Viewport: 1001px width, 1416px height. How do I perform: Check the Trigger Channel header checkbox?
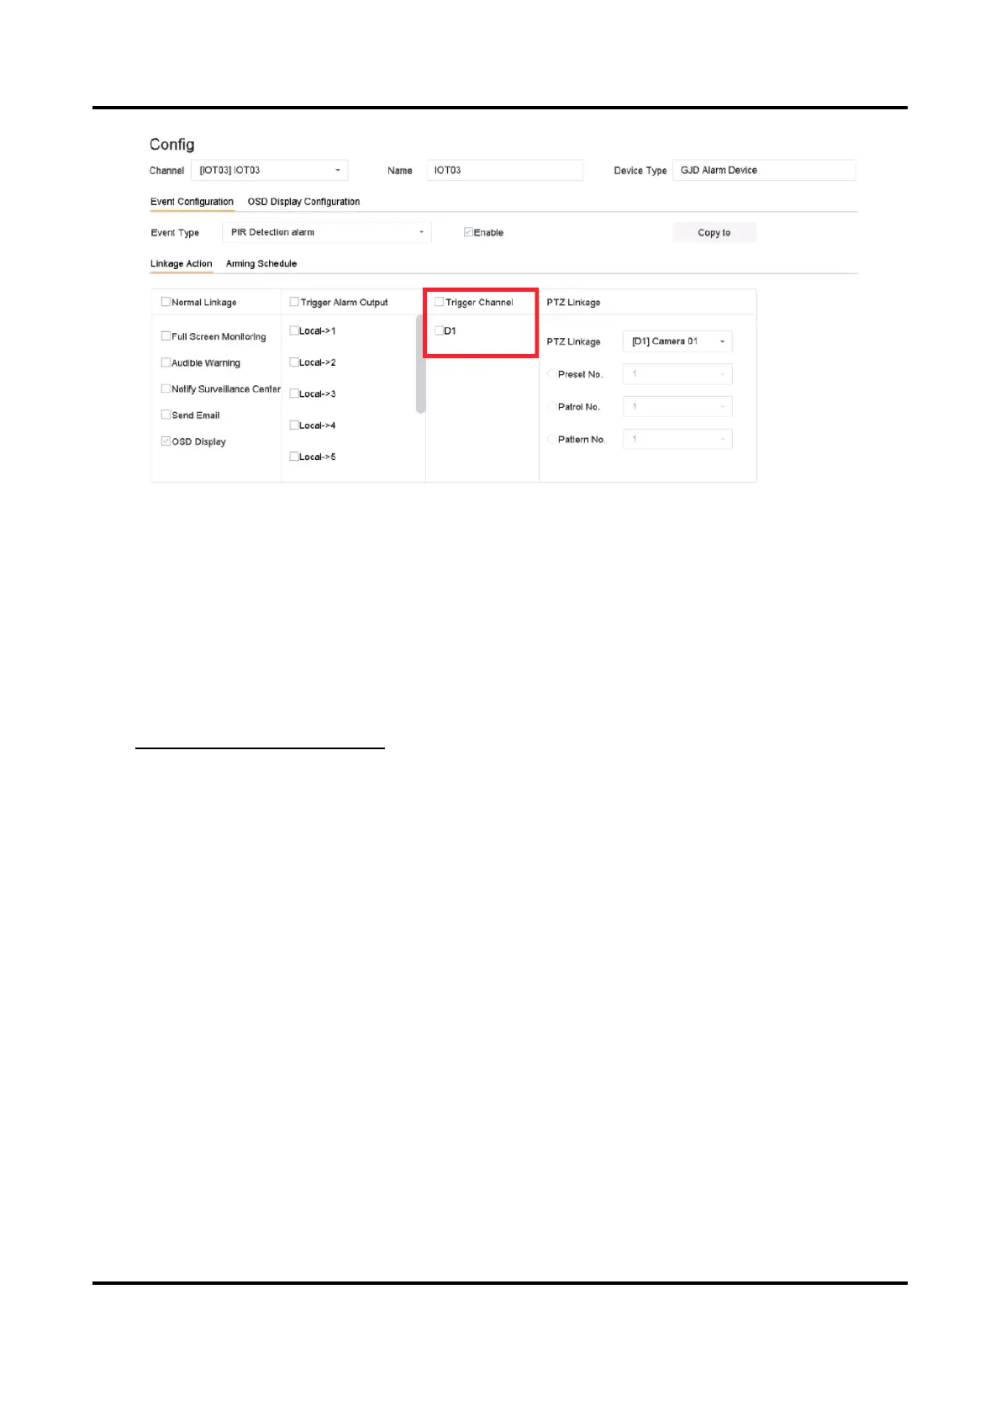coord(439,302)
